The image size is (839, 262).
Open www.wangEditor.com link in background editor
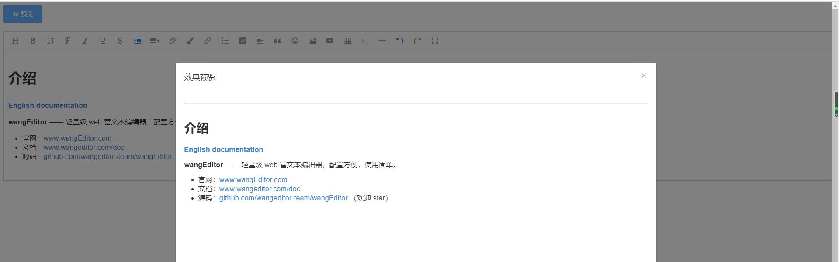[x=77, y=138]
